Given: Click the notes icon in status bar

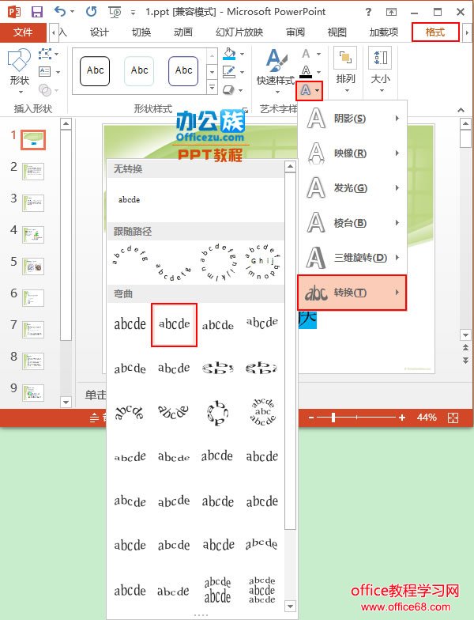Looking at the screenshot, I should (x=95, y=418).
